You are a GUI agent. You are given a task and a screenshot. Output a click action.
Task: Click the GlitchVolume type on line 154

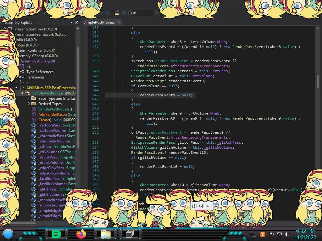coord(144,147)
